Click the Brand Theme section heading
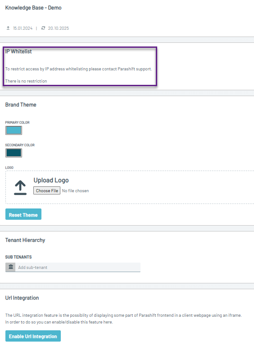 [21, 105]
